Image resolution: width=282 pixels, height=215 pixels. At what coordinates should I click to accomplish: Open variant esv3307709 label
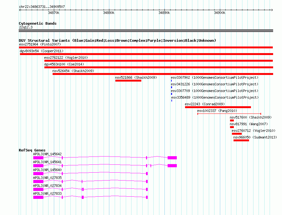coord(215,91)
